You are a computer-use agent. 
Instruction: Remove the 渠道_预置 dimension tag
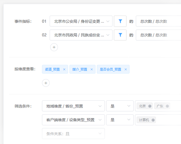tap(64, 69)
